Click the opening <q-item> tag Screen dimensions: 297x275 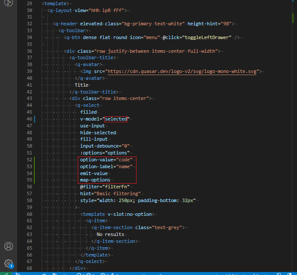point(97,221)
